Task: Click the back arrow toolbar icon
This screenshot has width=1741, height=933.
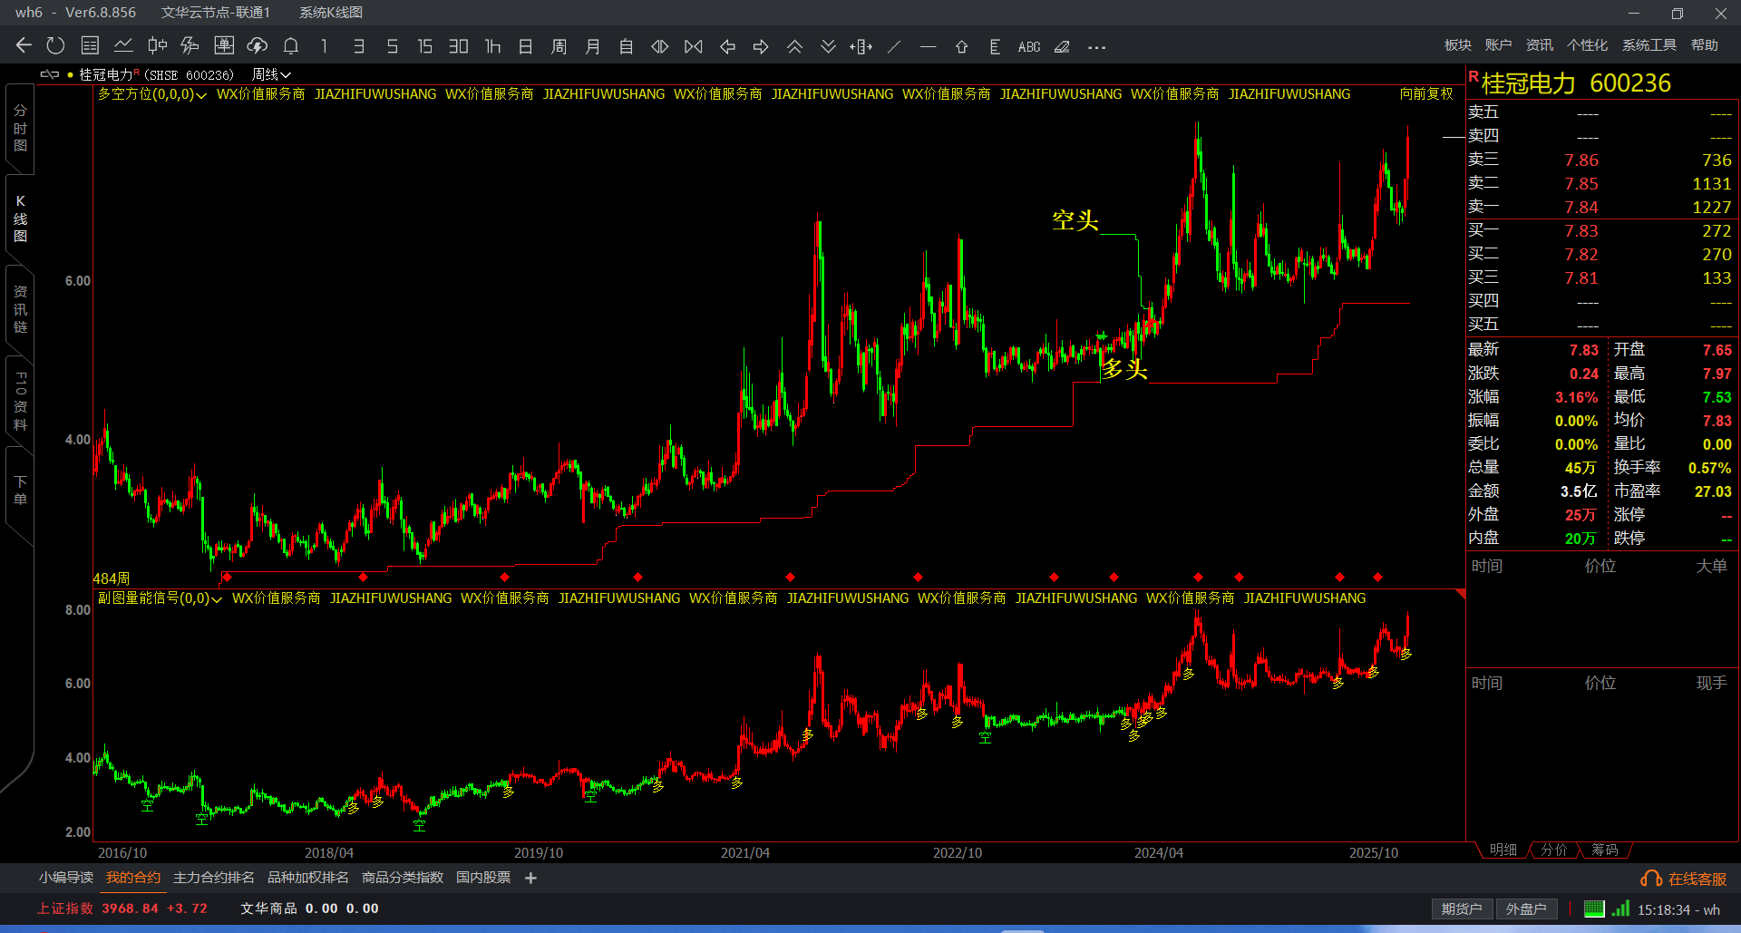Action: (x=24, y=46)
